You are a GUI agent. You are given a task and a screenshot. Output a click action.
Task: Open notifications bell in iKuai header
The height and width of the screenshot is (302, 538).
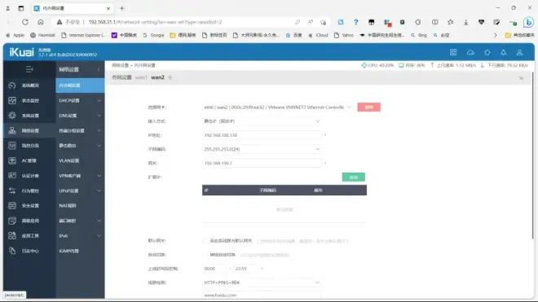503,52
